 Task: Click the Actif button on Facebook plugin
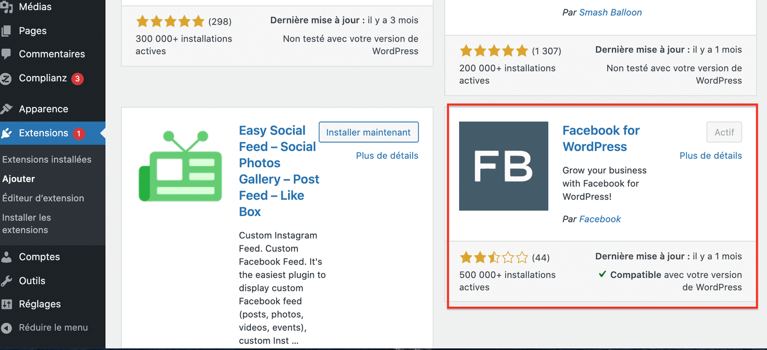click(x=724, y=132)
